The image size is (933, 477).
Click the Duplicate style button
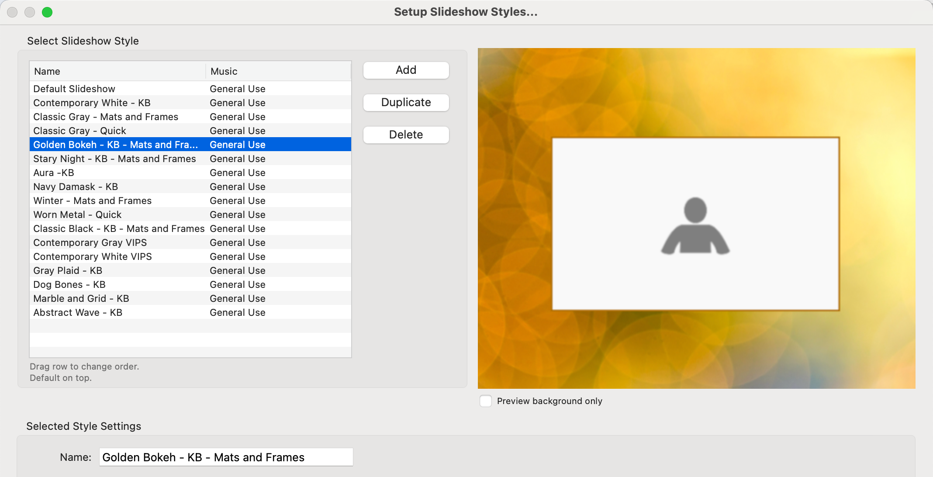406,103
